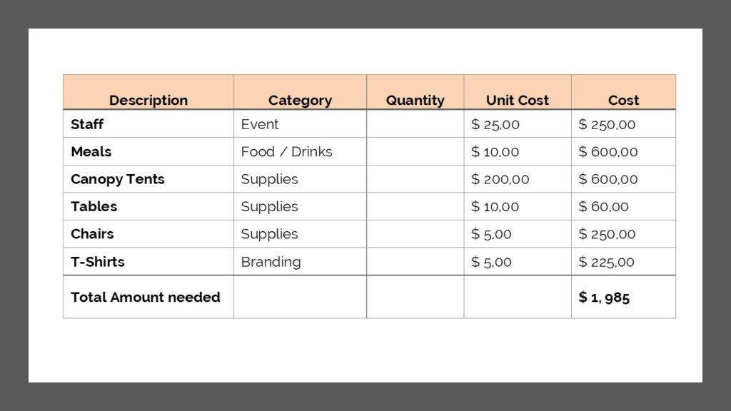
Task: Select the $ 200,00 unit cost cell
Action: [x=518, y=179]
